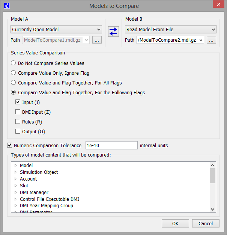Click the OK button

click(x=175, y=223)
